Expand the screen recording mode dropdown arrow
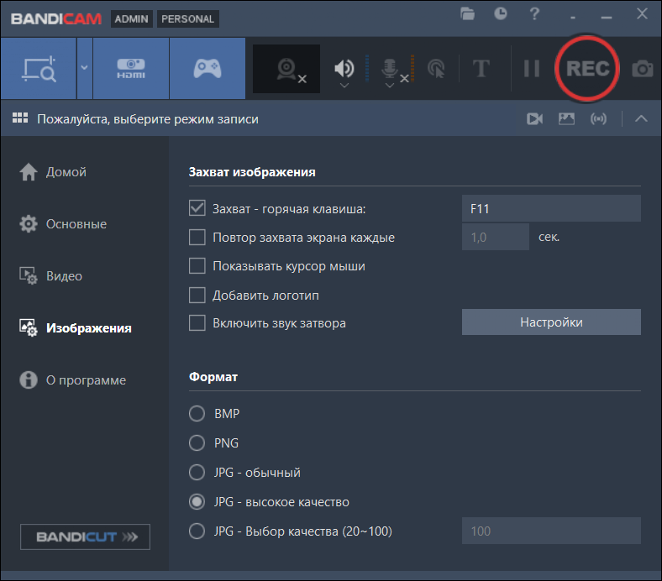Image resolution: width=662 pixels, height=581 pixels. click(x=84, y=69)
